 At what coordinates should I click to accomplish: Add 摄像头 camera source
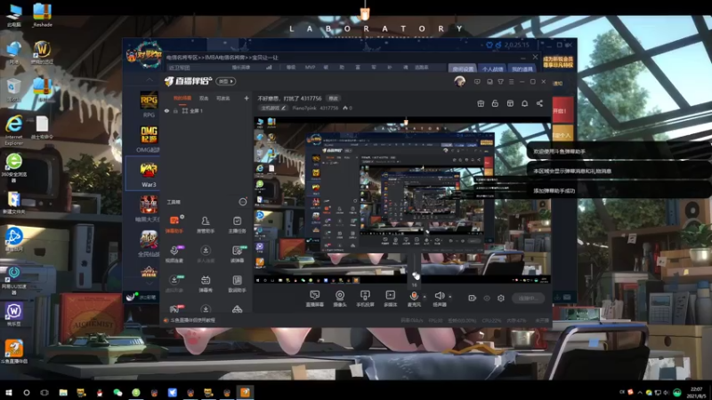340,299
